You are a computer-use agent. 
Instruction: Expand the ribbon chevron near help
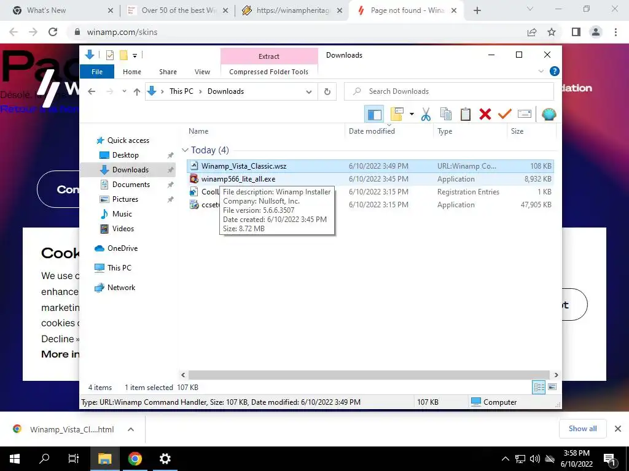[x=541, y=71]
